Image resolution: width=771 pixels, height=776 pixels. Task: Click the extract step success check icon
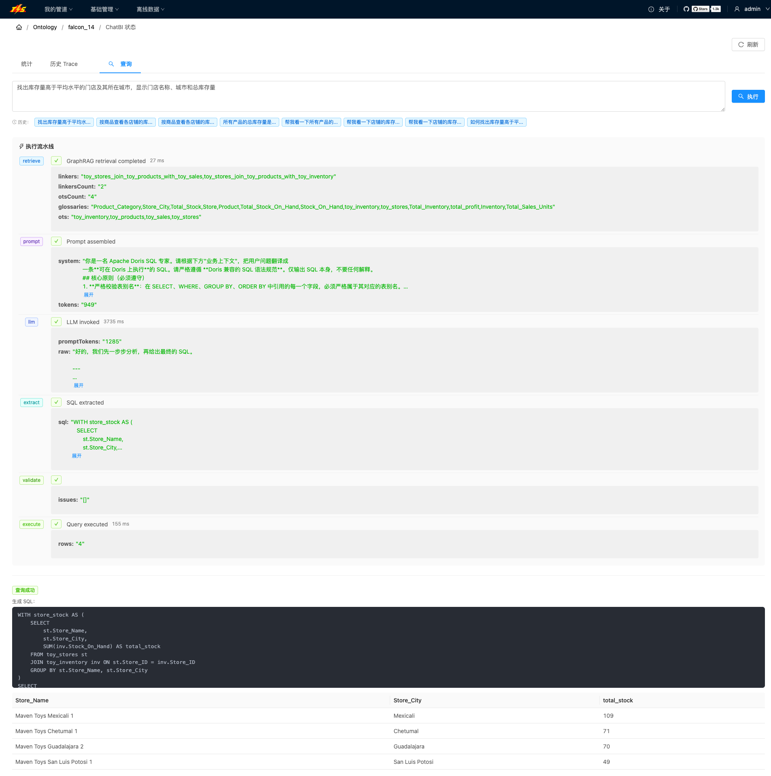point(56,402)
